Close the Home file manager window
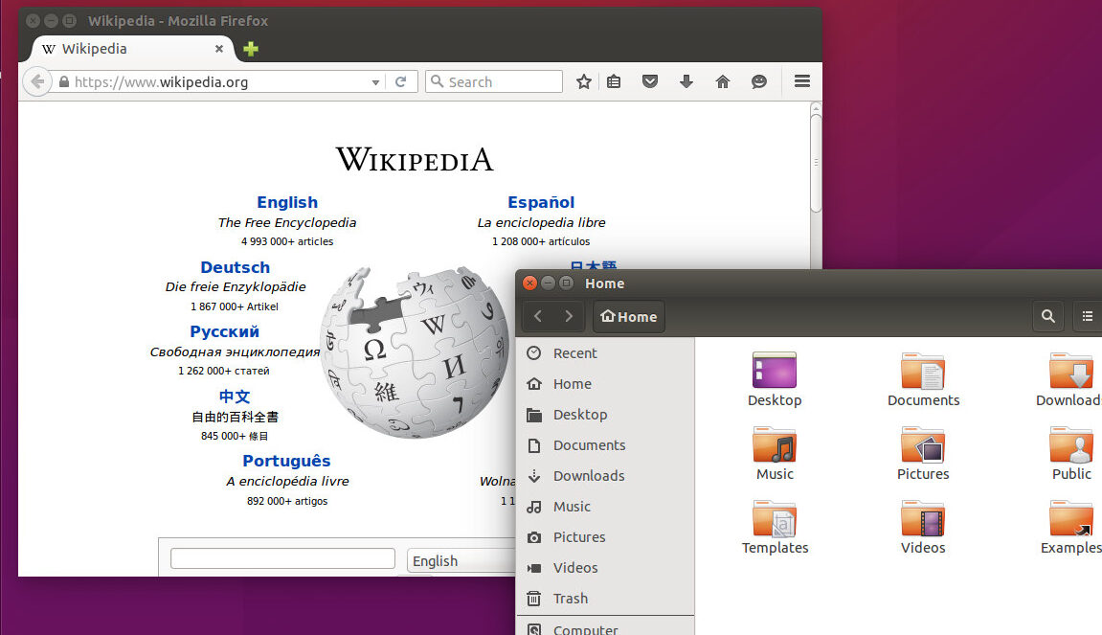The height and width of the screenshot is (635, 1102). (x=529, y=283)
